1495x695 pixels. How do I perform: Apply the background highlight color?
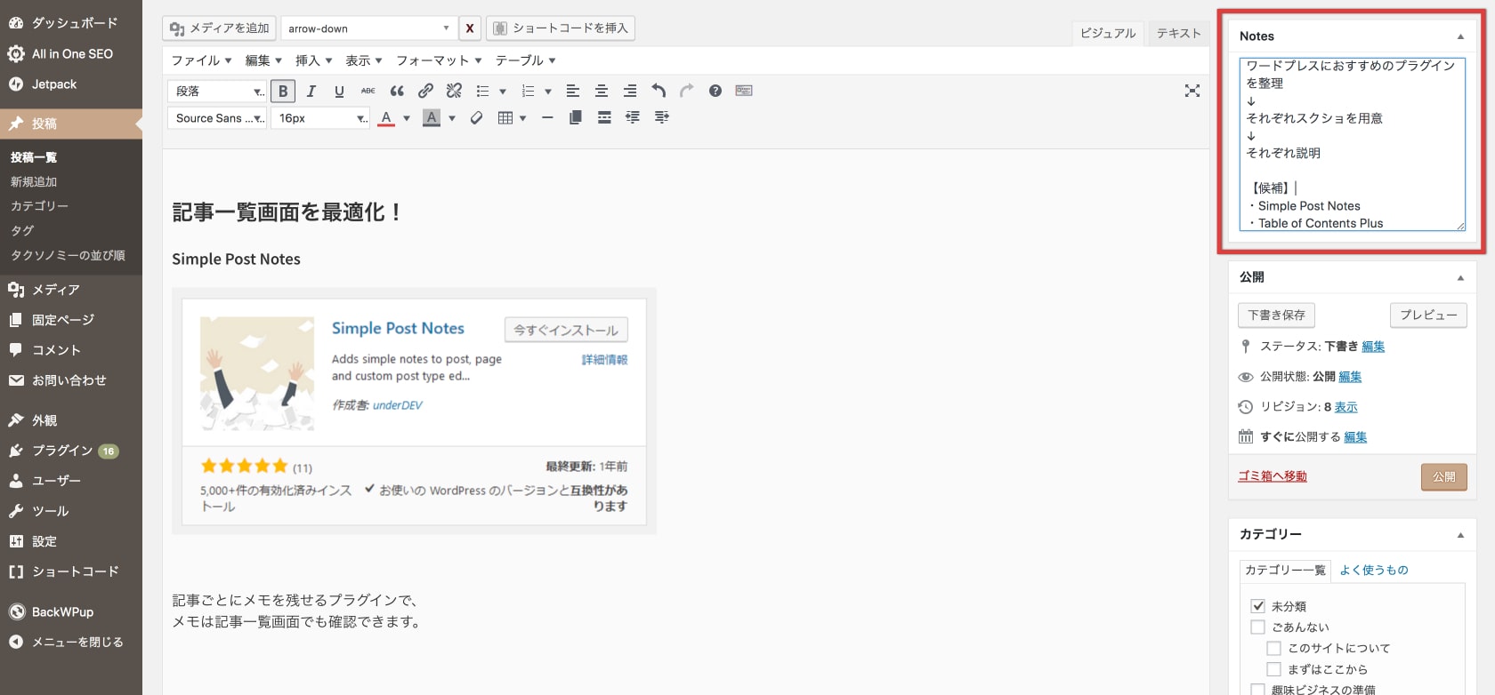pyautogui.click(x=432, y=117)
